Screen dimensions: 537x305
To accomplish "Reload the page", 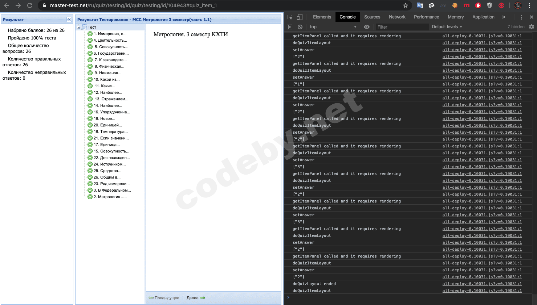I will pos(30,5).
